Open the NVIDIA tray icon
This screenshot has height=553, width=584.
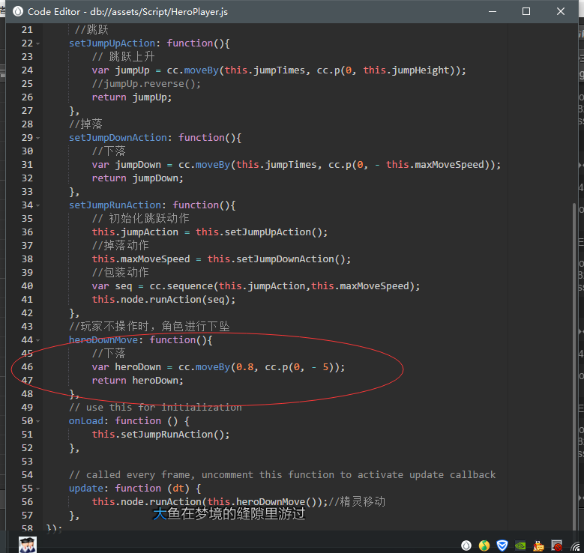click(520, 546)
